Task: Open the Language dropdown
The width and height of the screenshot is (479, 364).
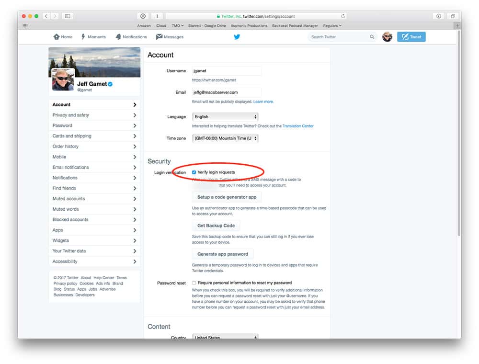Action: click(x=225, y=116)
